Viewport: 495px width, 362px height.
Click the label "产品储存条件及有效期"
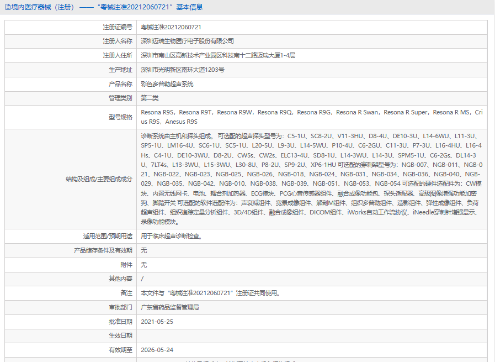pos(103,250)
